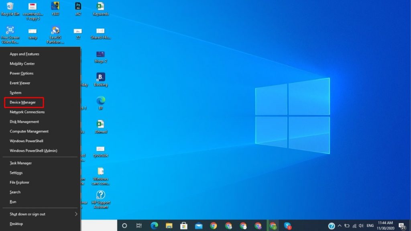Choose Disk Management in the menu
Viewport: 411px width, 231px height.
coord(24,122)
